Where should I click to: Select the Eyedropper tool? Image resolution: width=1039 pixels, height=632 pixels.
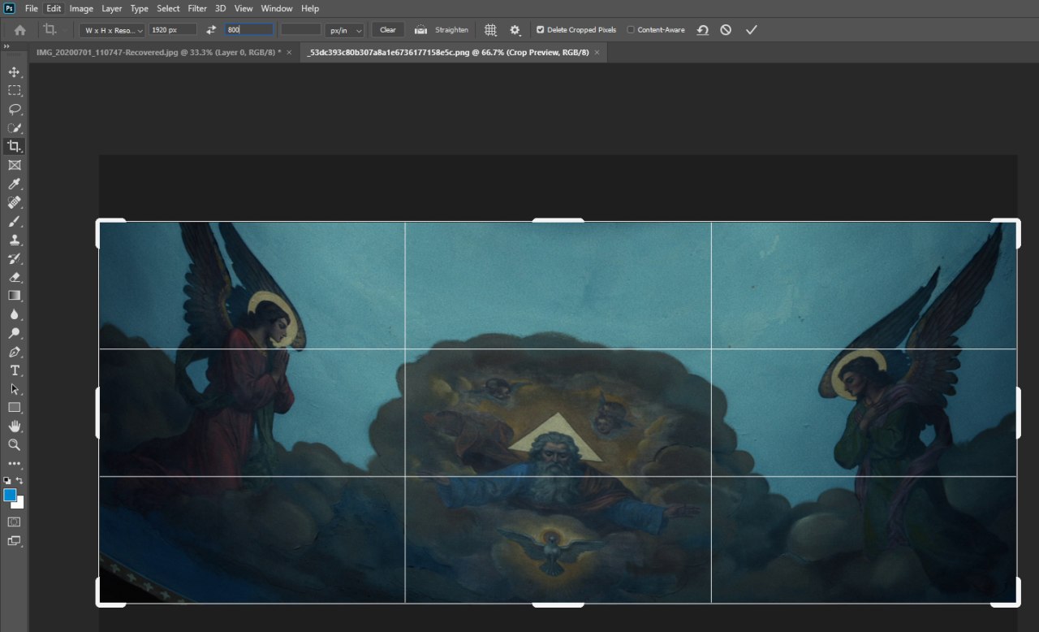(x=14, y=184)
